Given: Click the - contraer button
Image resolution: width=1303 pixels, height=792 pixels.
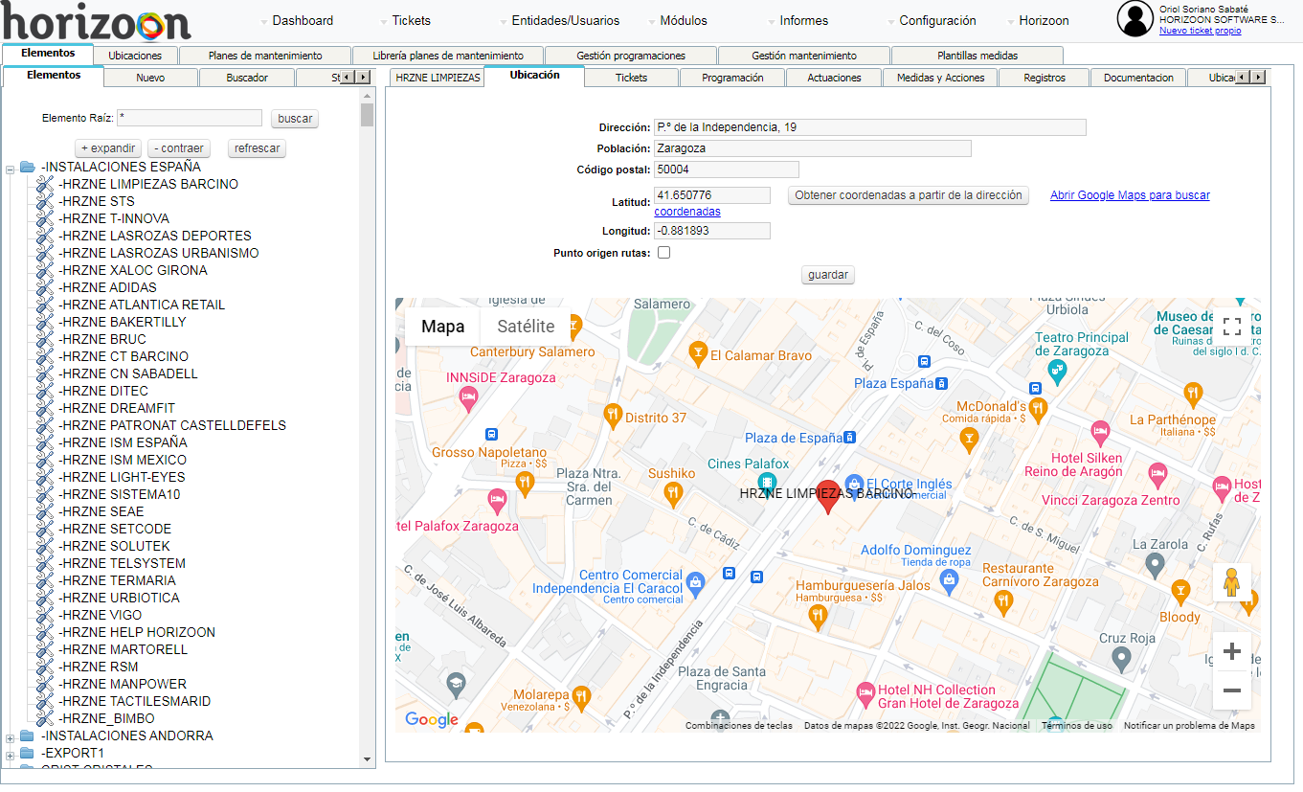Looking at the screenshot, I should click(179, 148).
